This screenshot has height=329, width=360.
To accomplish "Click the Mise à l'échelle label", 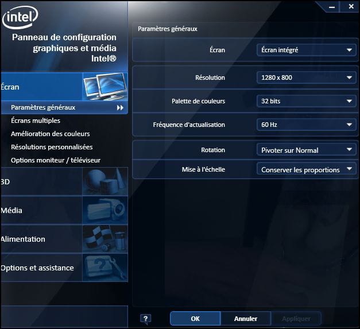I will click(203, 169).
